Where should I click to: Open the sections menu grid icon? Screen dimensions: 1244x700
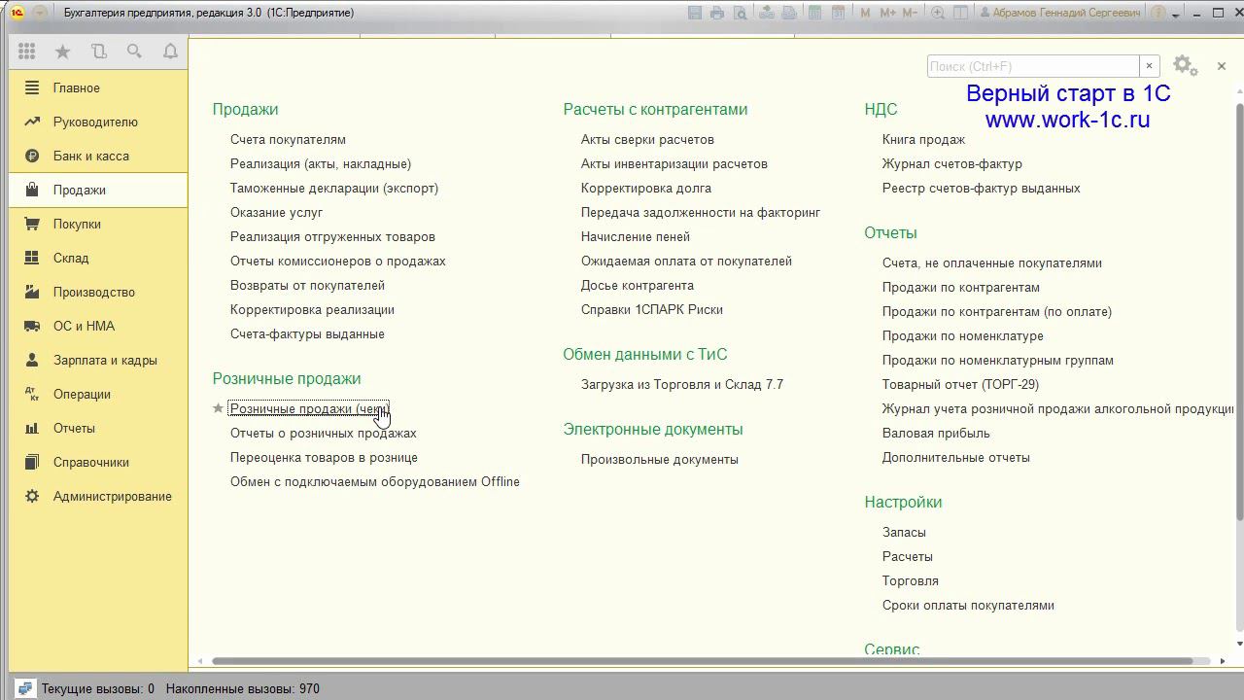(x=26, y=52)
